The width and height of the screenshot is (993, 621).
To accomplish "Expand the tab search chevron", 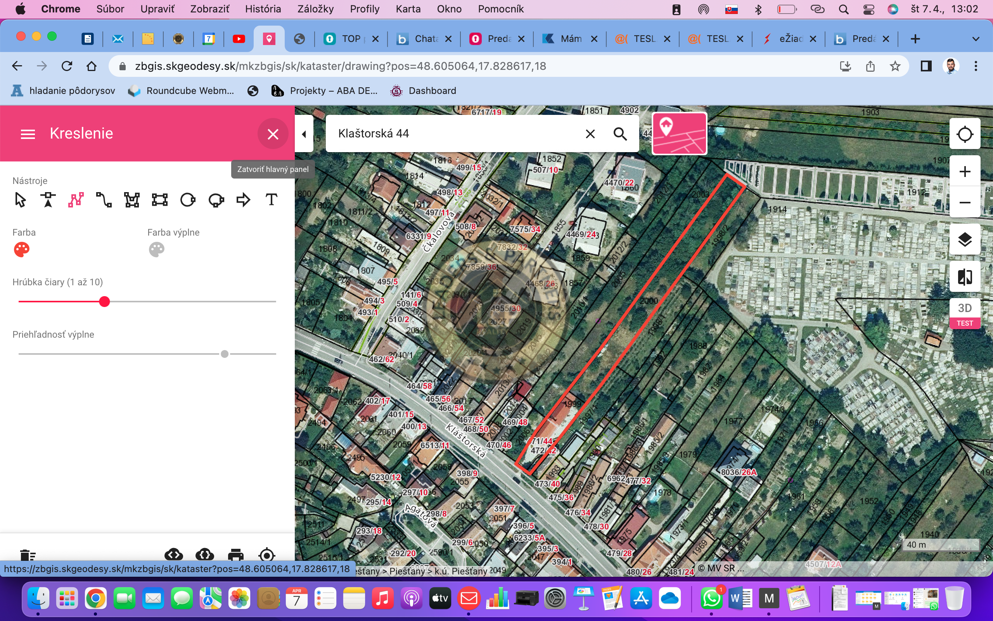I will 976,39.
